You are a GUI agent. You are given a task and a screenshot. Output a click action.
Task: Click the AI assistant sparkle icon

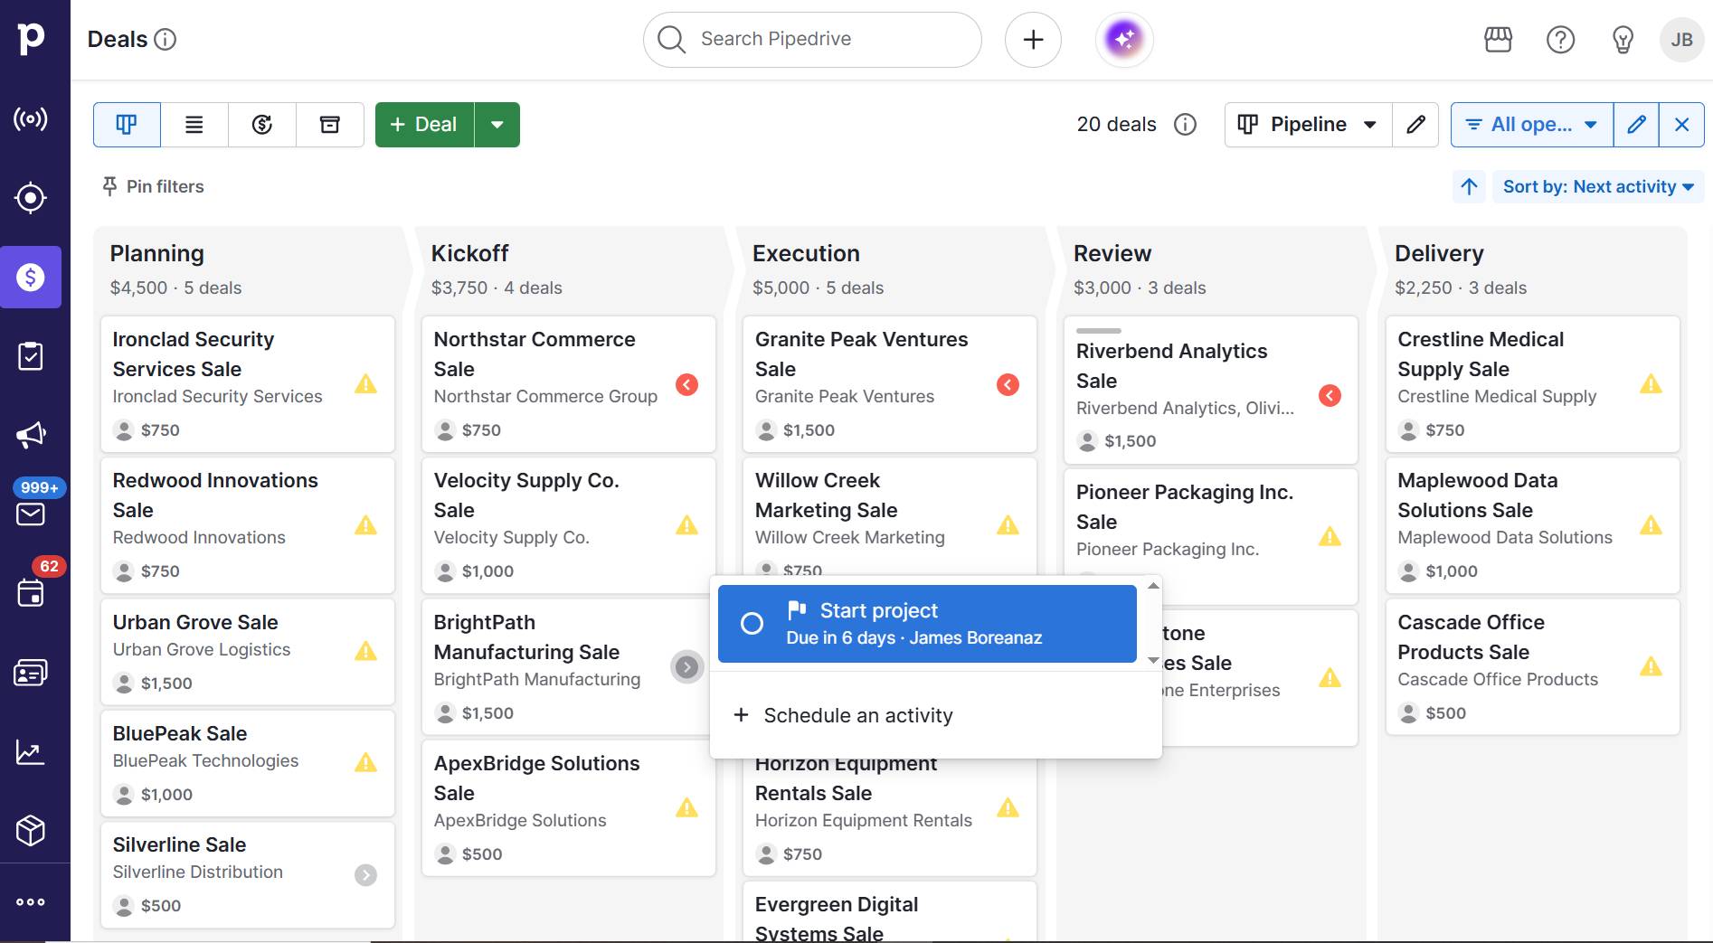pyautogui.click(x=1124, y=39)
